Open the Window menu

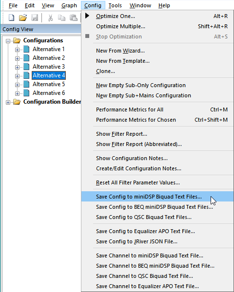tap(140, 5)
